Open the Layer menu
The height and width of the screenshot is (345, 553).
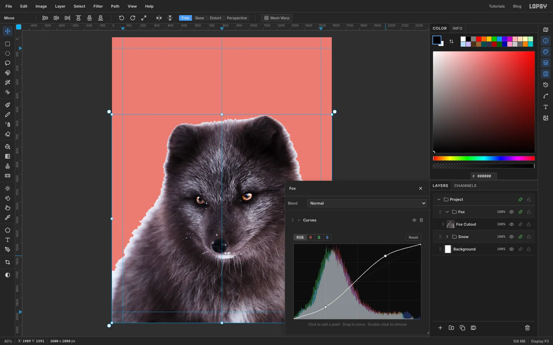click(x=60, y=6)
